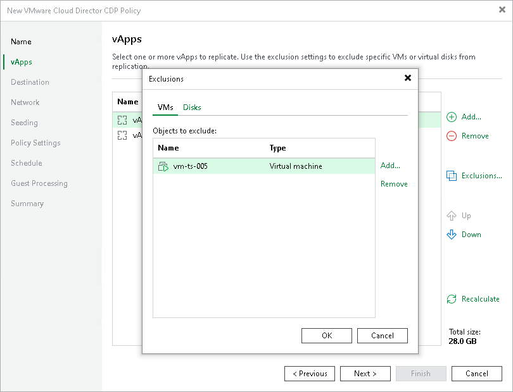Click the second vApp icon in the list

tap(122, 135)
